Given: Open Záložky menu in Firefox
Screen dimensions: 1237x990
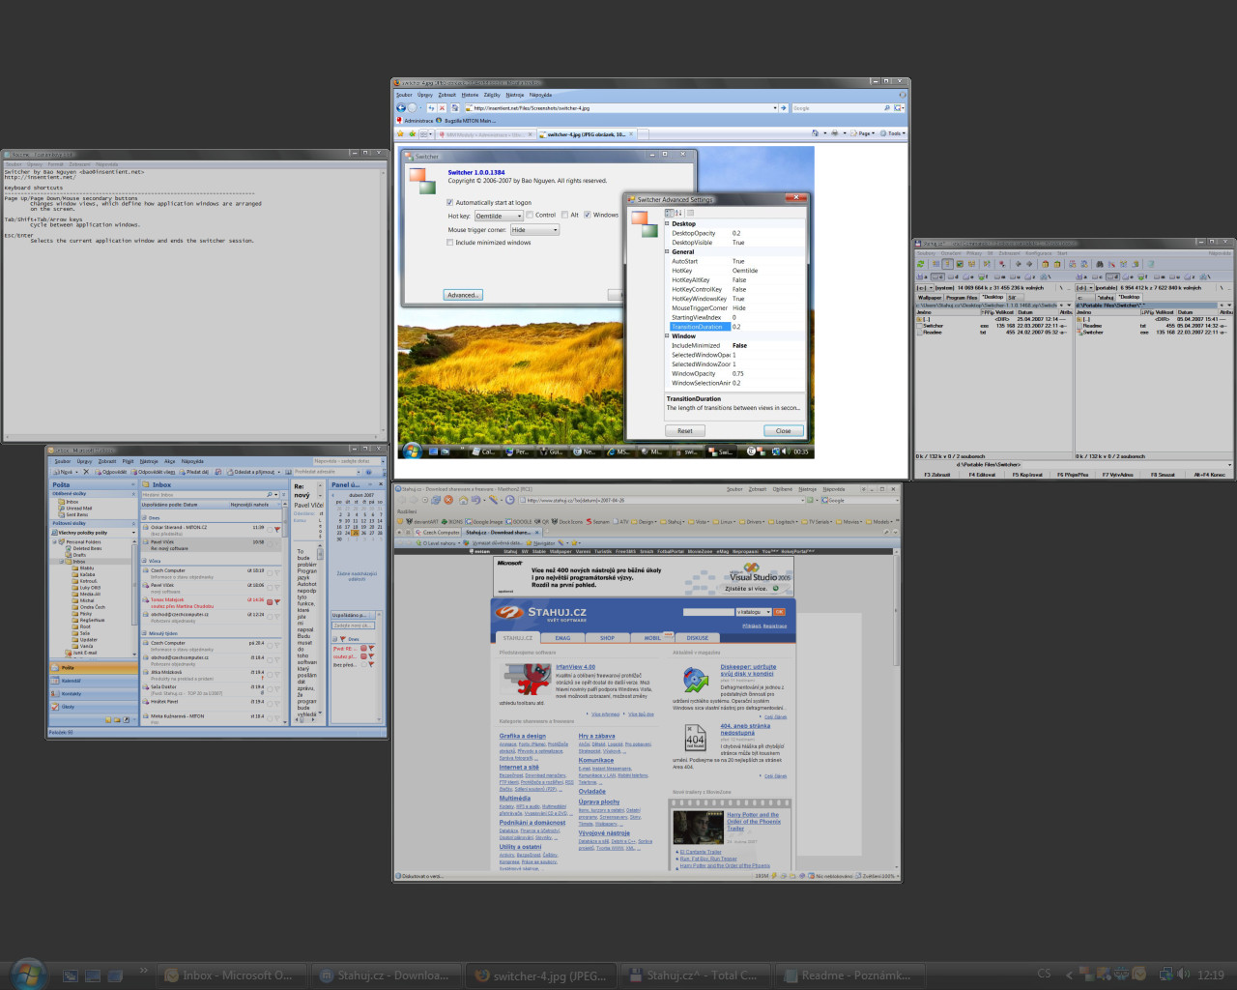Looking at the screenshot, I should (492, 95).
